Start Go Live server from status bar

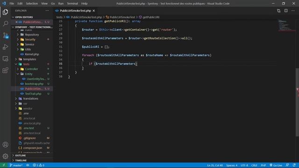pos(276,165)
